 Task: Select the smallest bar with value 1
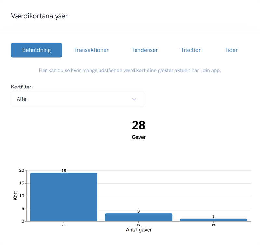[x=214, y=220]
